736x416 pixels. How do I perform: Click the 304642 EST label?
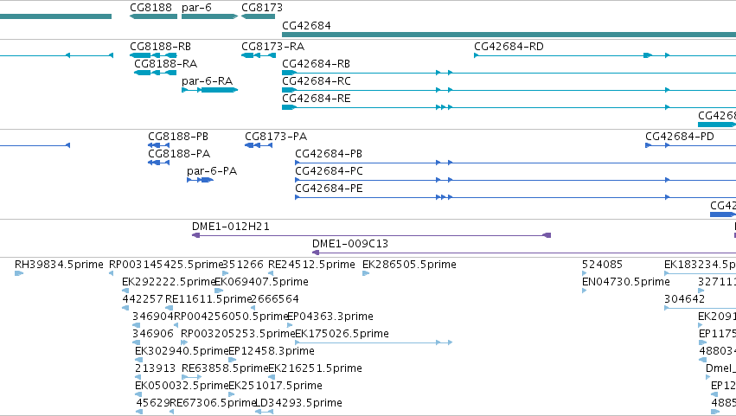click(x=684, y=299)
